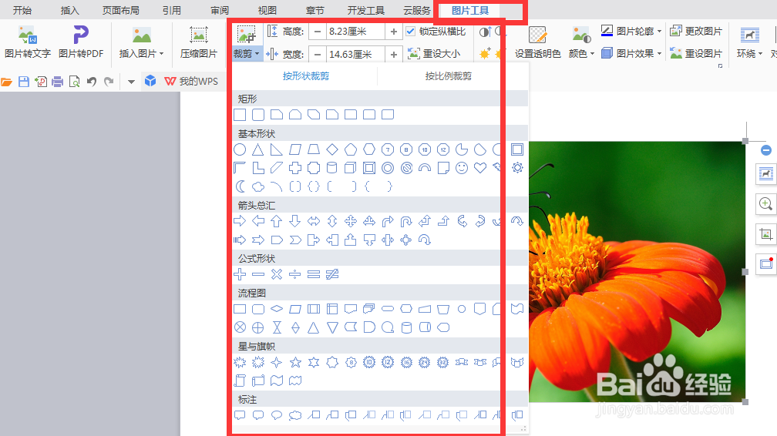Viewport: 777px width, 436px height.
Task: Open the 图片转文字 tool
Action: coord(27,42)
